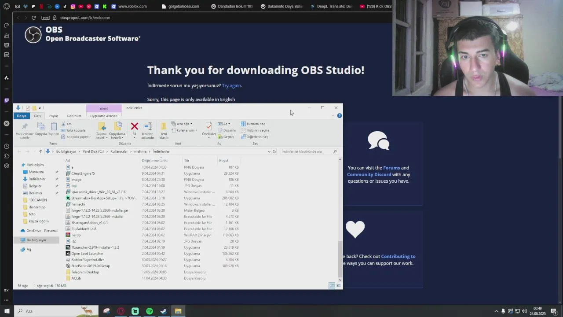Screen dimensions: 563x317
Task: Open the Aç dropdown in ribbon
Action: point(224,124)
